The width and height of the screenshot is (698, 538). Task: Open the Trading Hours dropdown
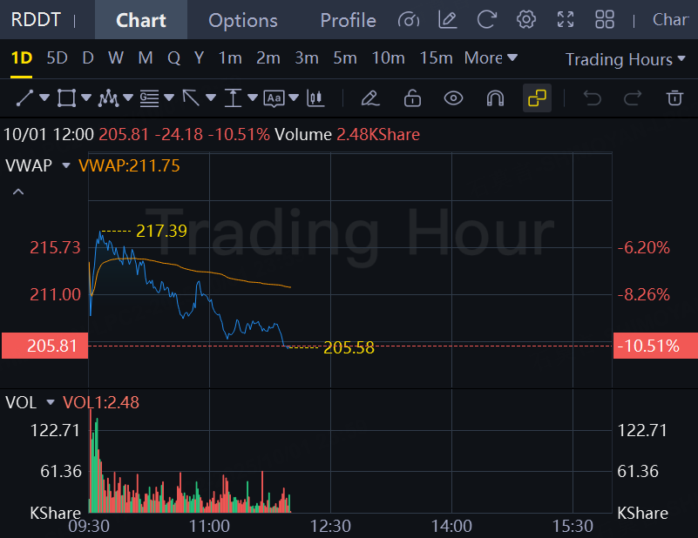point(625,59)
